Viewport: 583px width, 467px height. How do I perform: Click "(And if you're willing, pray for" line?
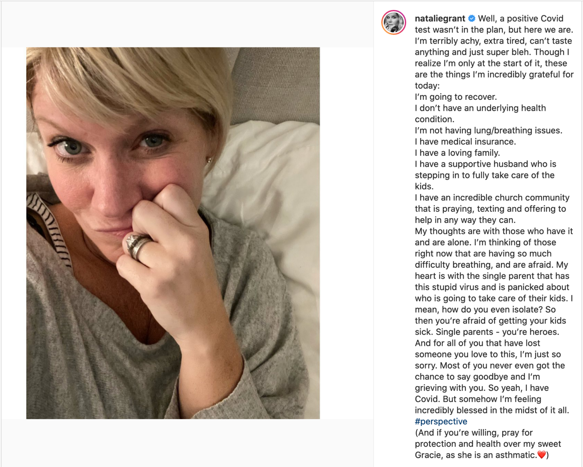tap(473, 432)
